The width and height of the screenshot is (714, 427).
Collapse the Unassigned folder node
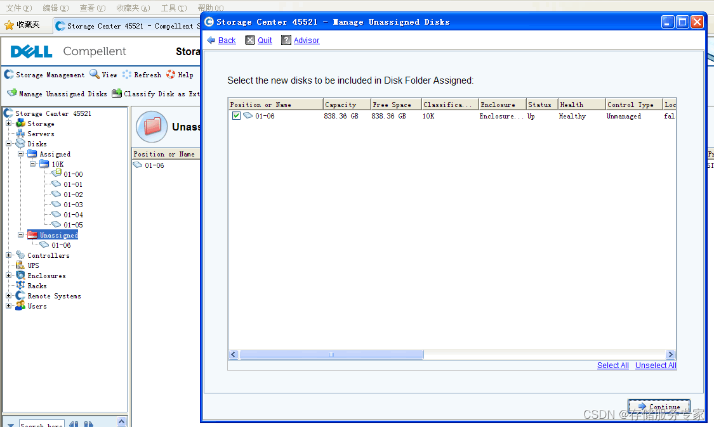pyautogui.click(x=20, y=234)
